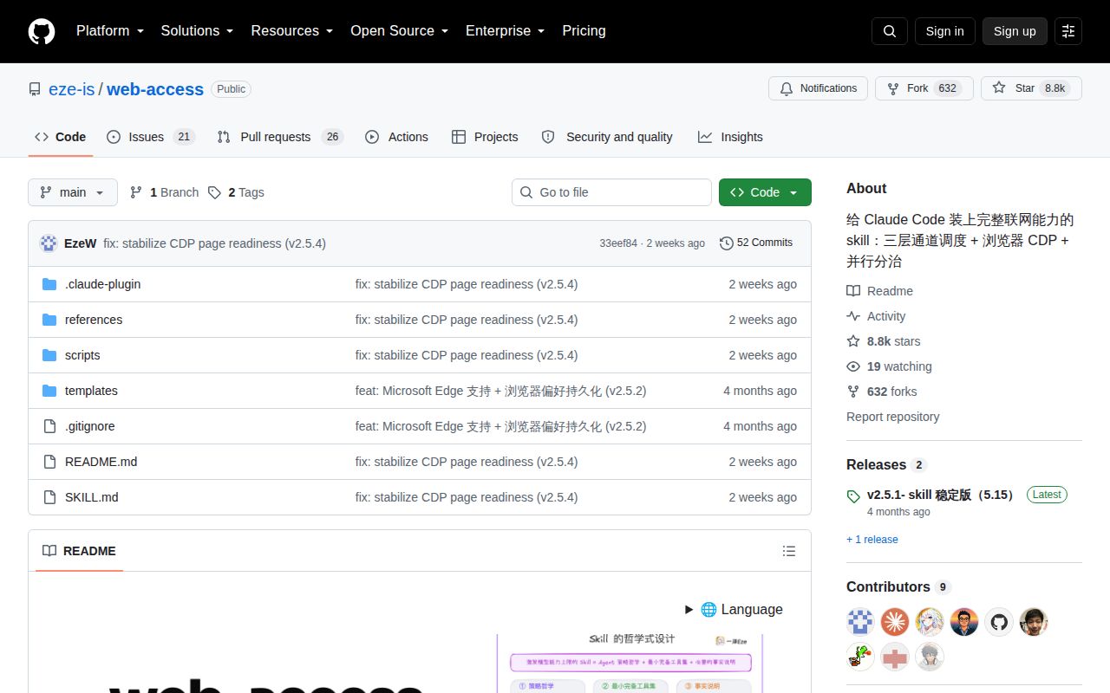Switch to the Issues tab

pyautogui.click(x=151, y=137)
